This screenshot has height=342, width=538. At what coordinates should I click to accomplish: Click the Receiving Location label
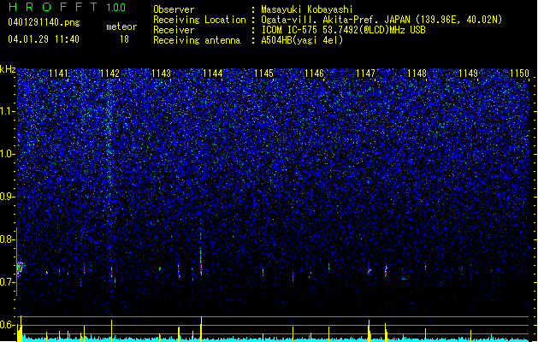click(x=199, y=20)
